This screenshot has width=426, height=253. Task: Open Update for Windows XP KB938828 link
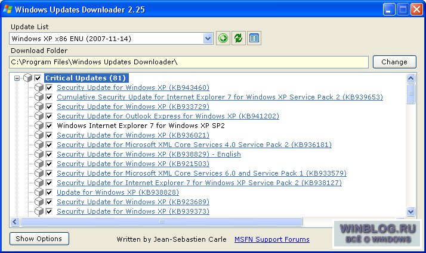pyautogui.click(x=118, y=192)
